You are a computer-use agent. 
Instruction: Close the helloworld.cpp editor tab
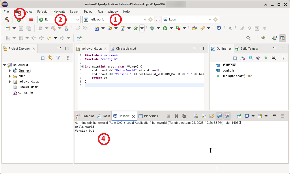105,49
